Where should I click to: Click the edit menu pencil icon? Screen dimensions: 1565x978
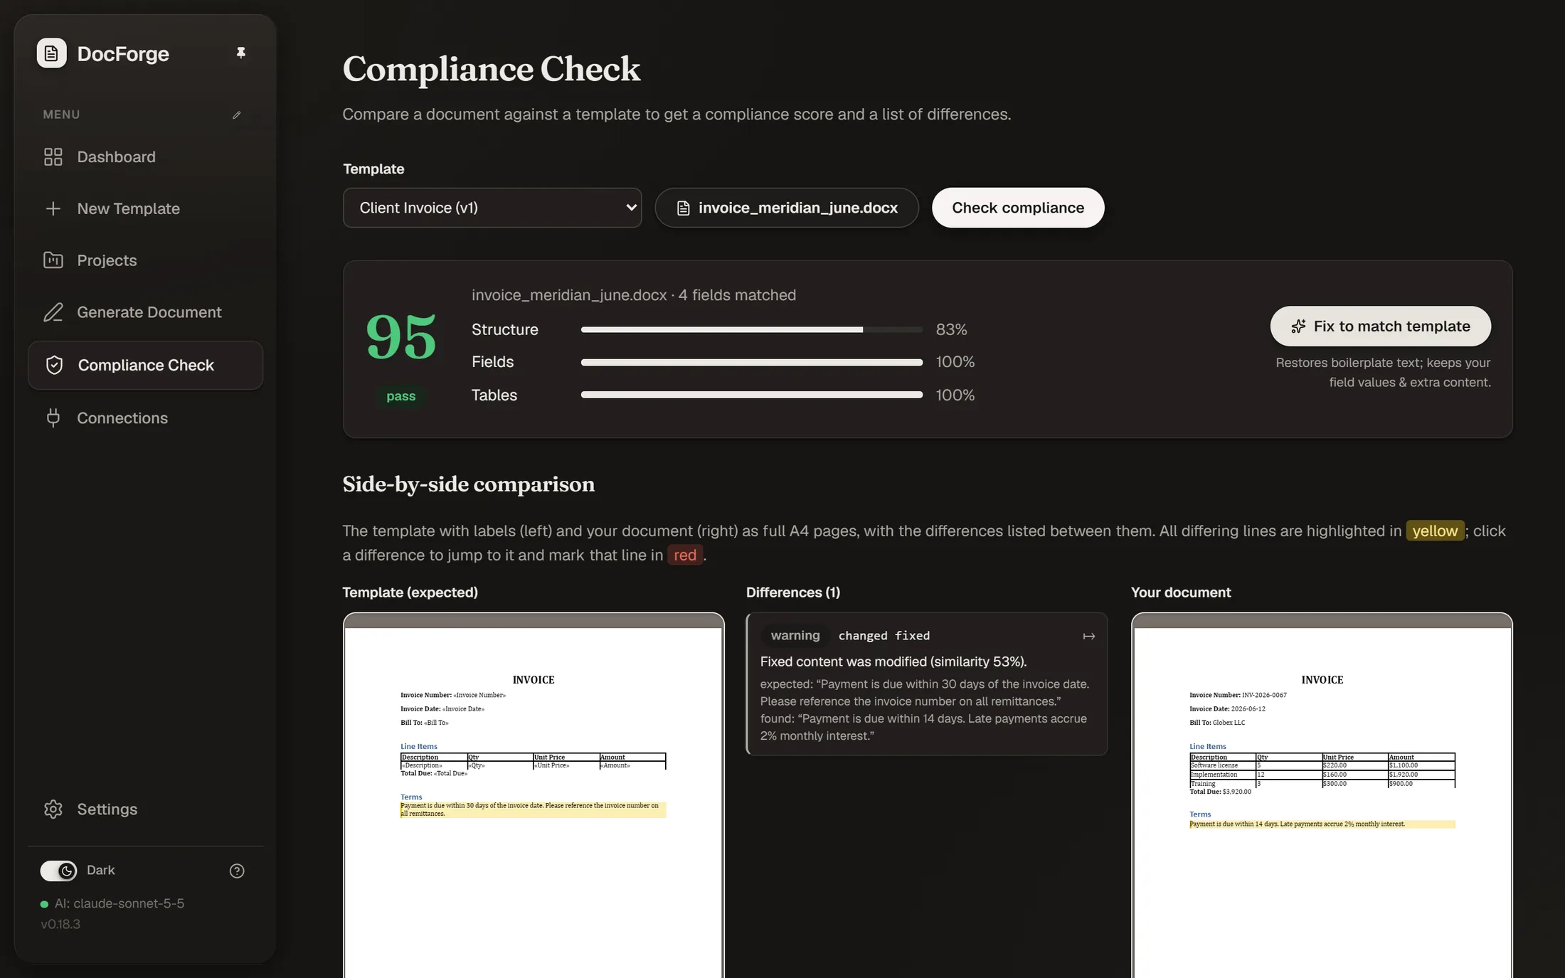tap(236, 115)
